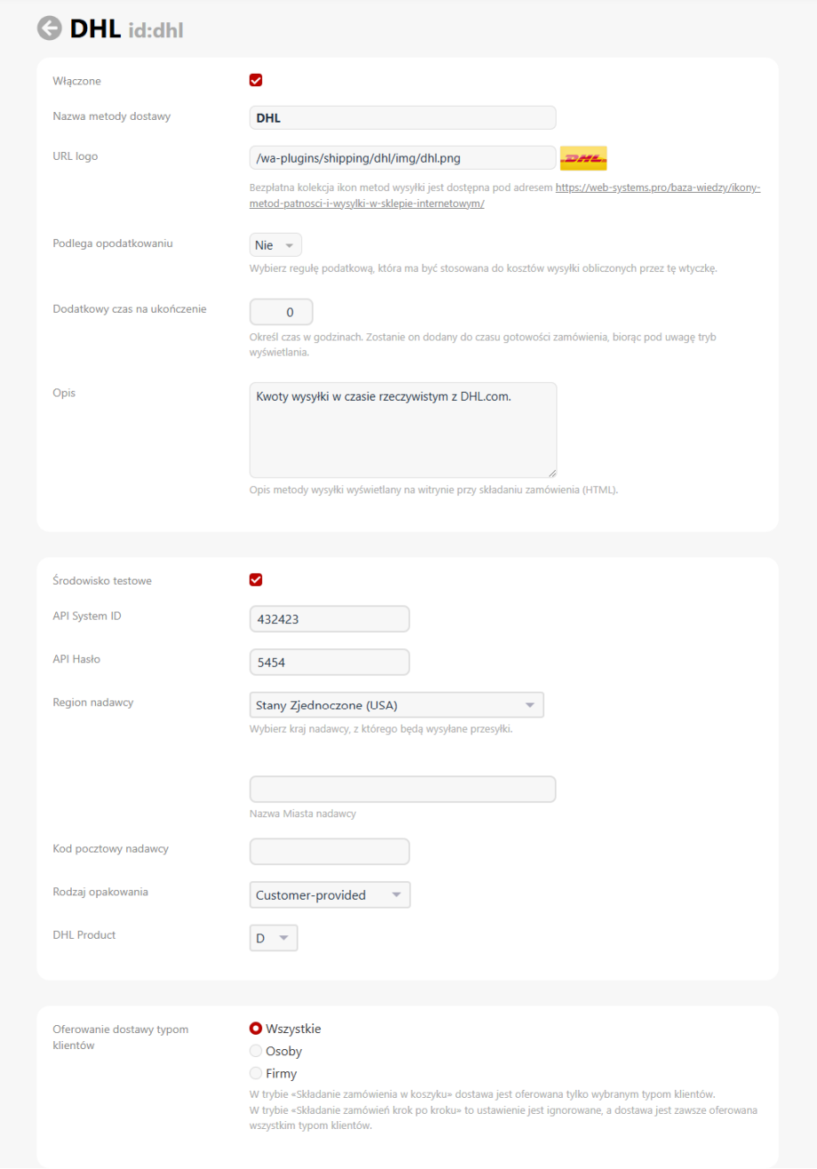Open the Podlega opodatkowaniu dropdown
Viewport: 817px width, 1169px height.
point(275,245)
